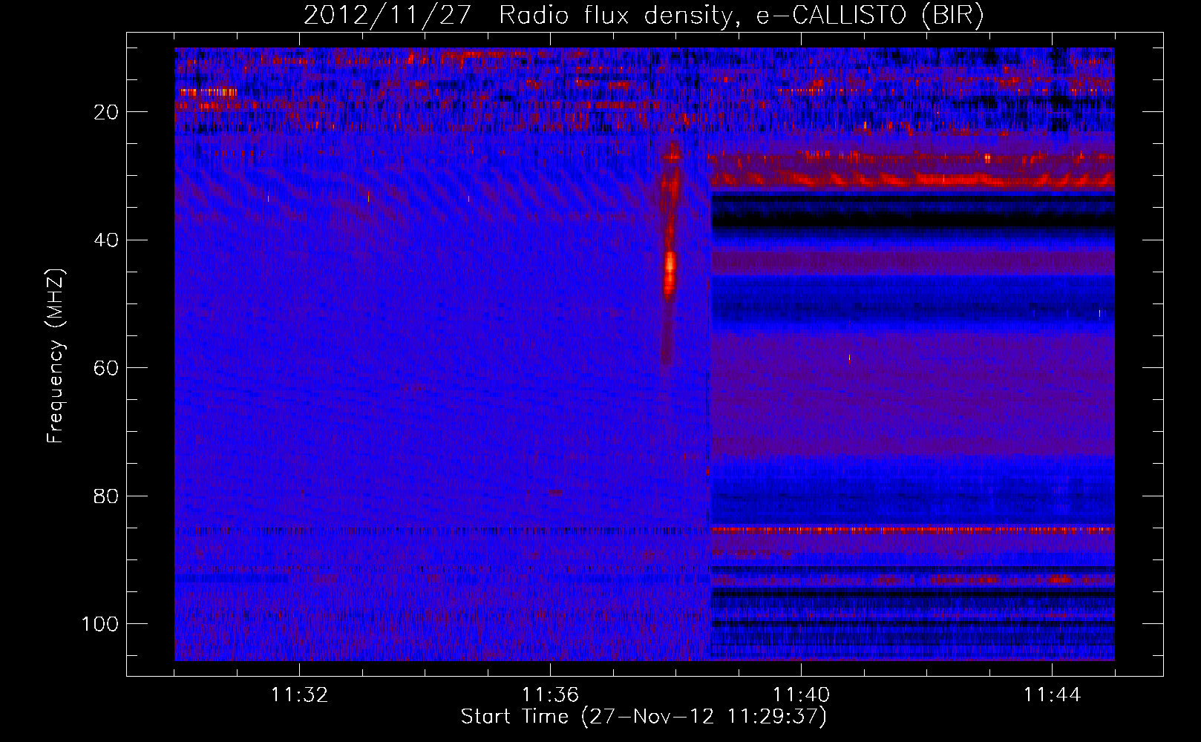The image size is (1201, 742).
Task: Click the 11:36 time tick label
Action: pyautogui.click(x=550, y=695)
